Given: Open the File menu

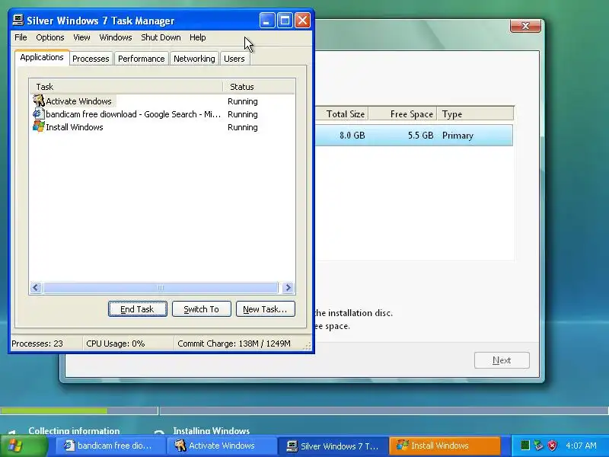Looking at the screenshot, I should point(21,37).
